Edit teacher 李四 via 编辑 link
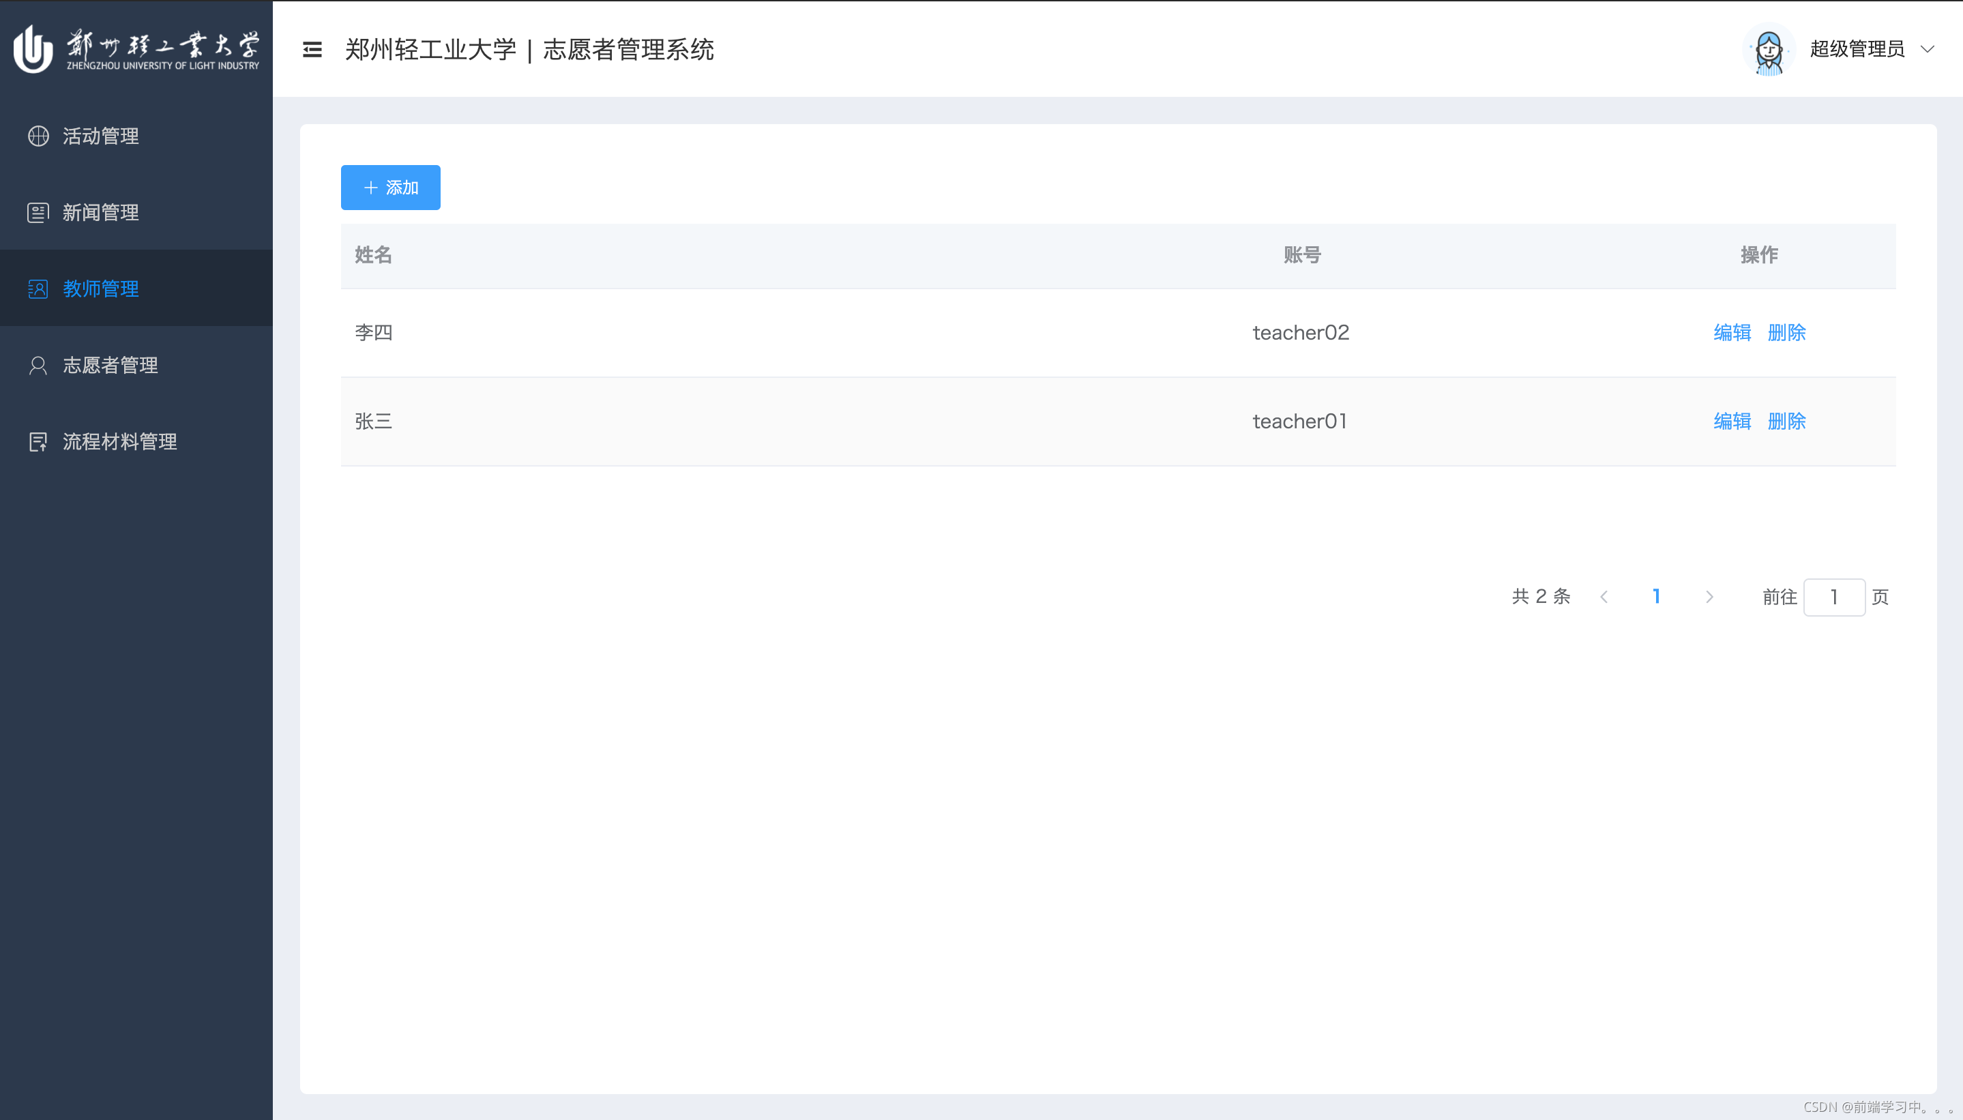Viewport: 1963px width, 1120px height. click(1732, 332)
